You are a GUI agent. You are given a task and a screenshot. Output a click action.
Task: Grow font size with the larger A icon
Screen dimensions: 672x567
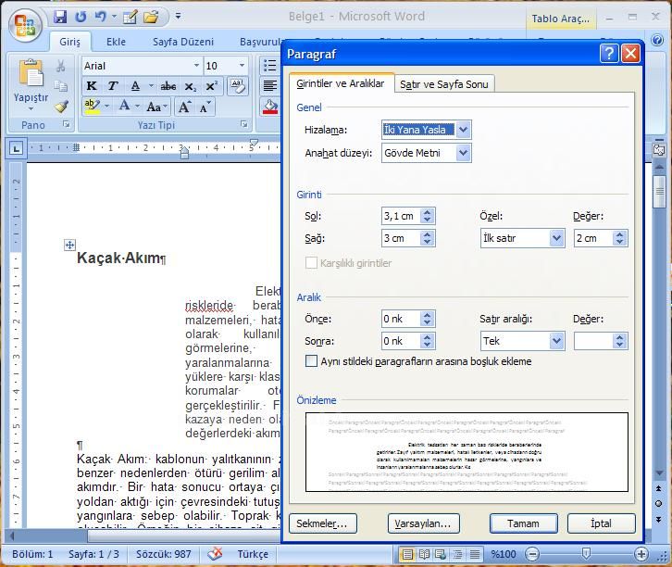click(185, 107)
